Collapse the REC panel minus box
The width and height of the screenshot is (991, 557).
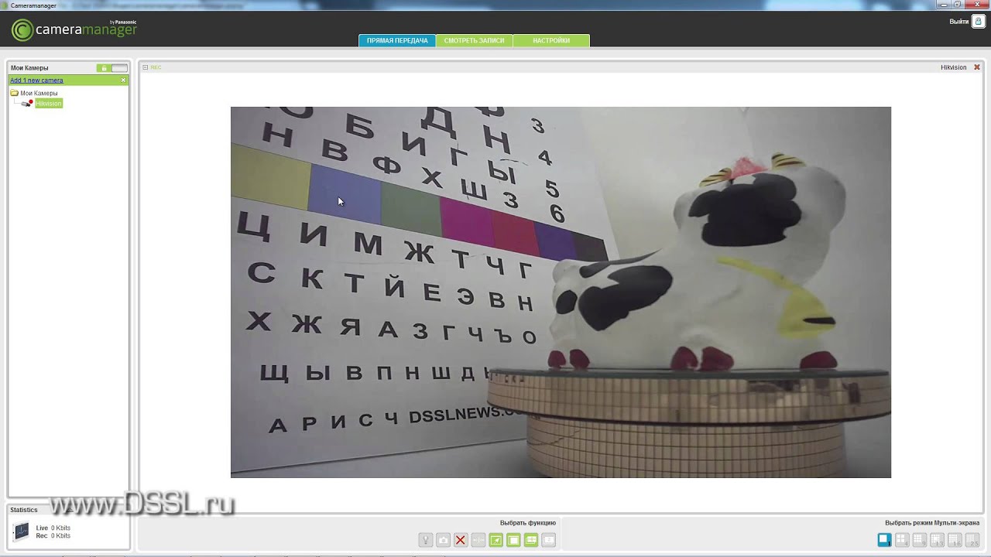tap(145, 67)
